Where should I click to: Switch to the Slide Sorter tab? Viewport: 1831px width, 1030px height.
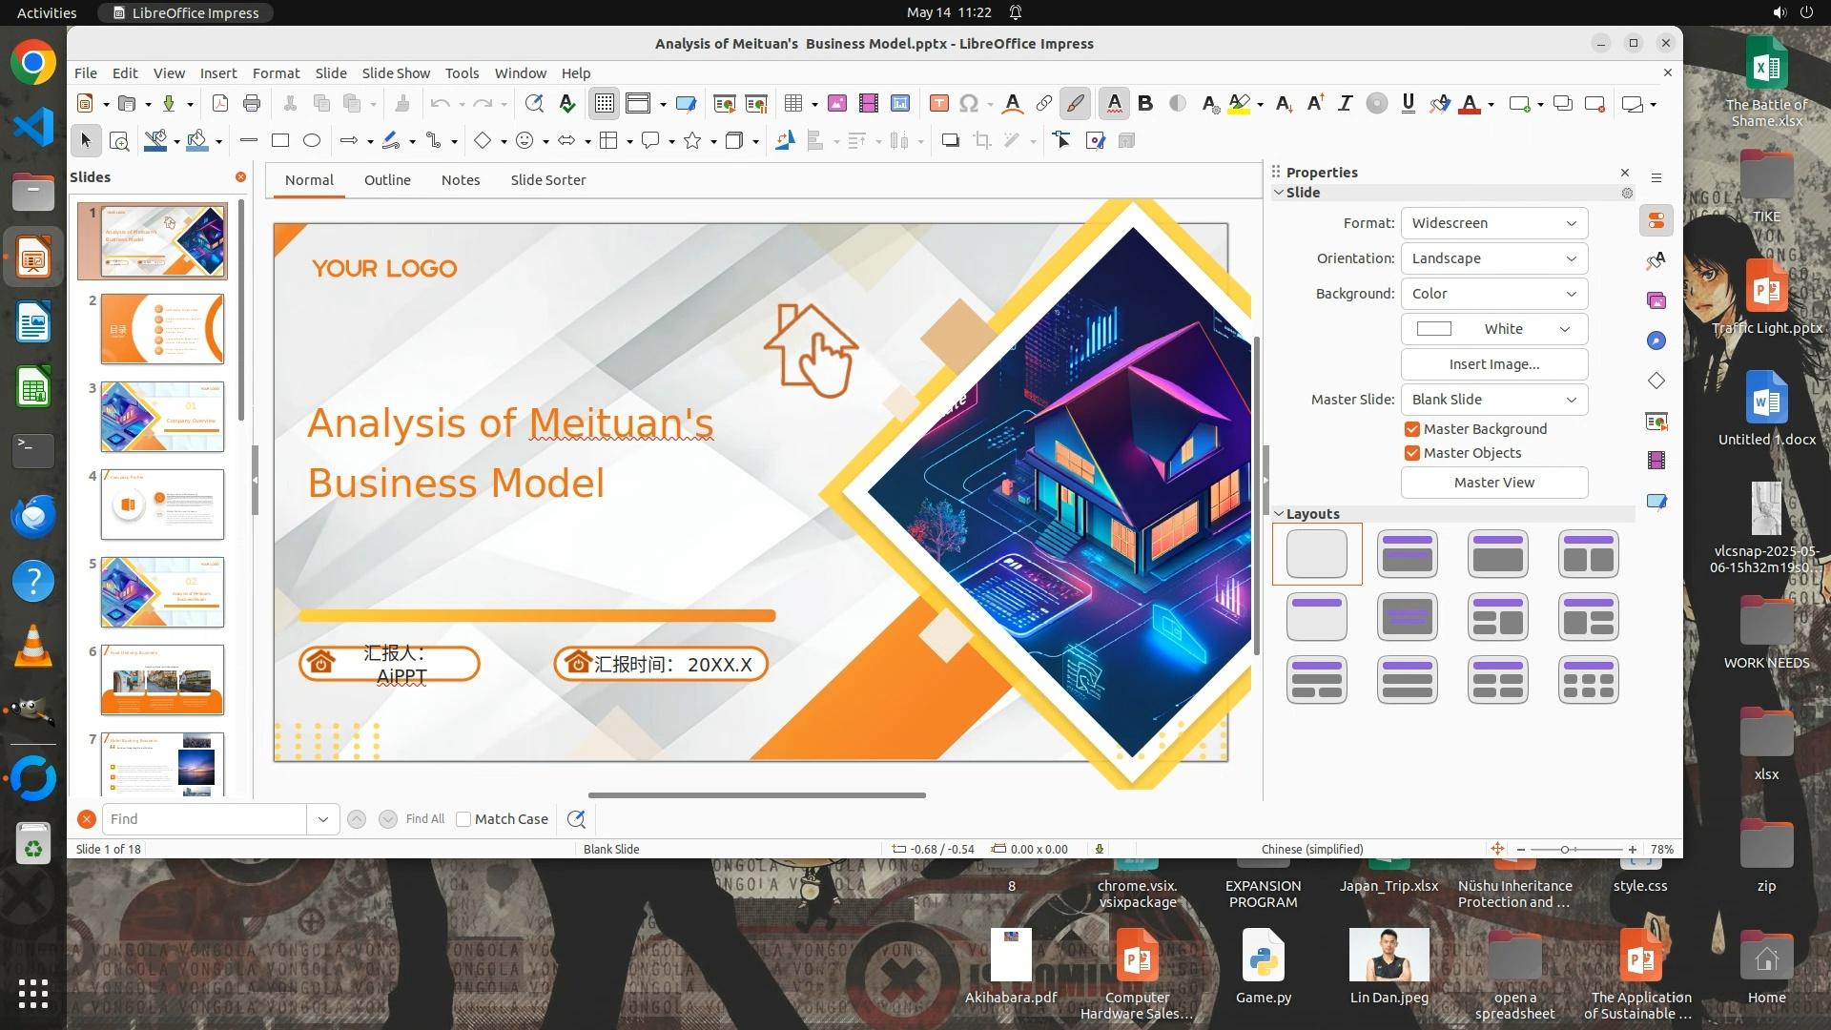pos(547,180)
